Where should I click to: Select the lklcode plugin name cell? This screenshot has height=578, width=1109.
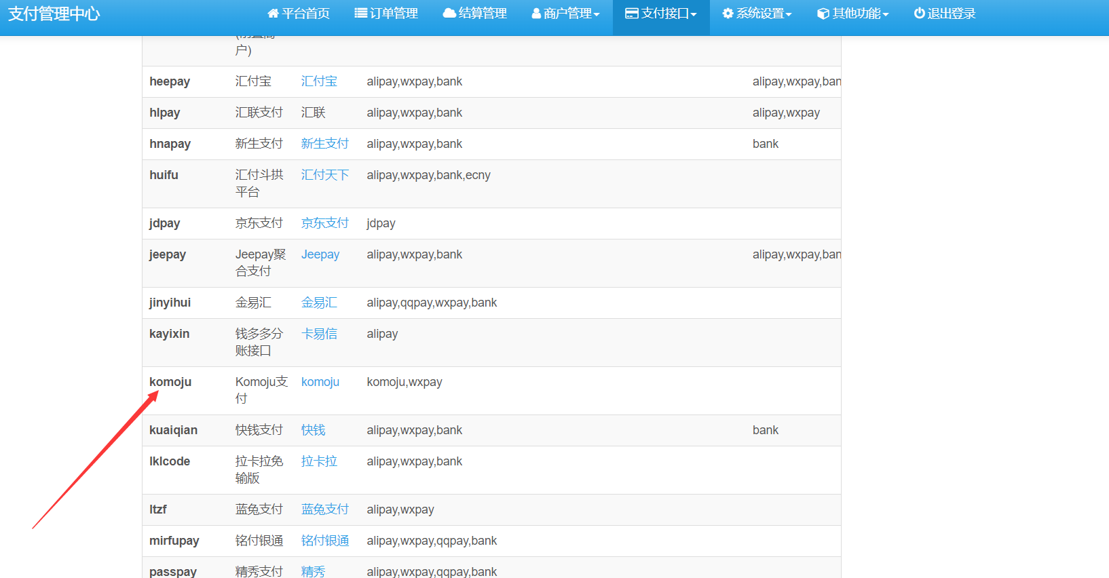(170, 461)
